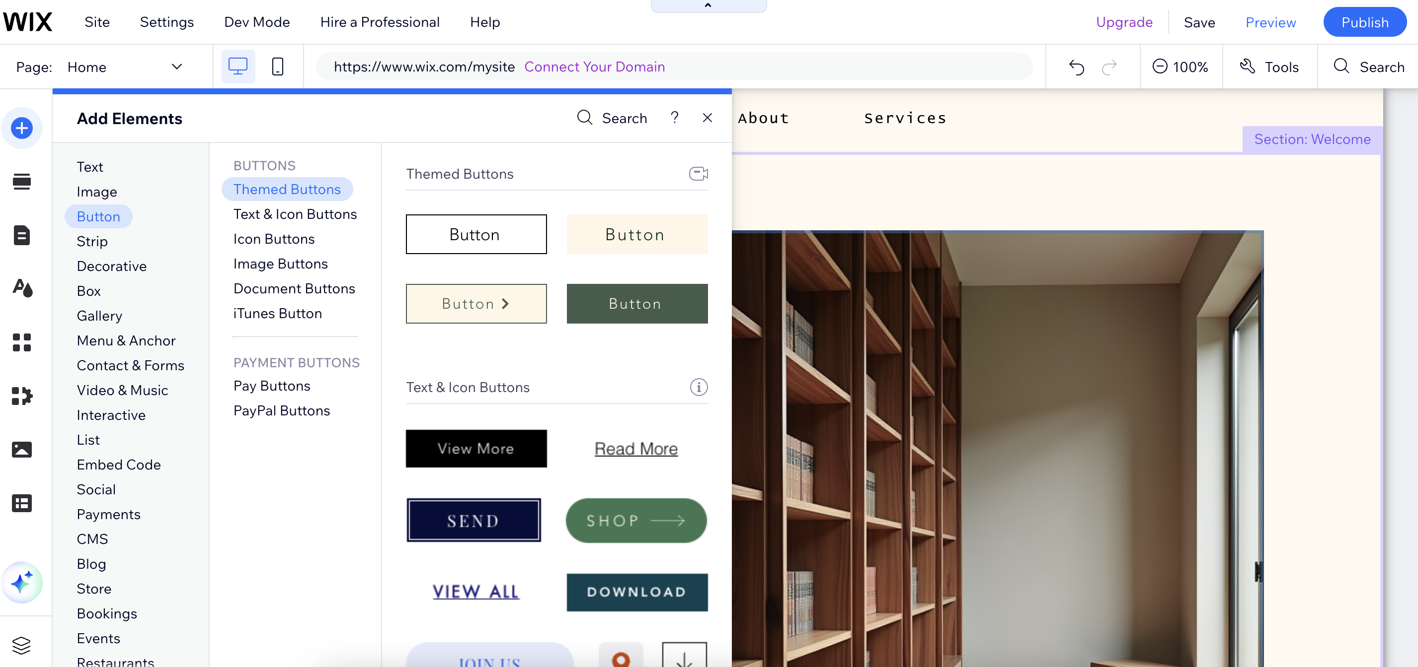Select the dark green themed Button

(x=637, y=304)
